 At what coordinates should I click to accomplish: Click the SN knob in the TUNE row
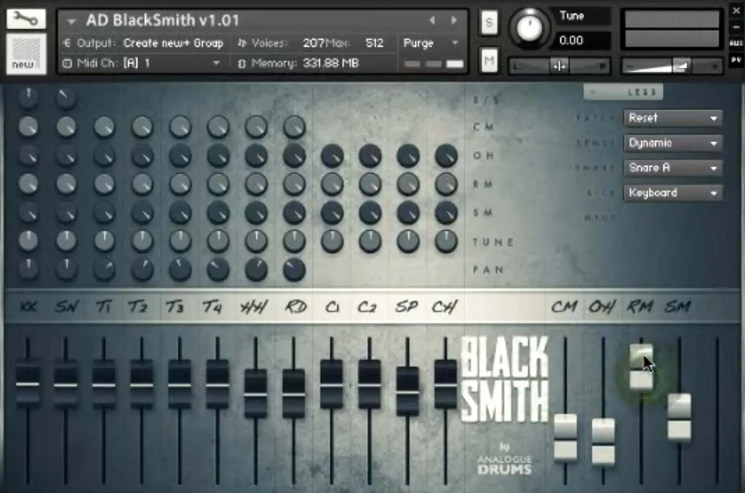click(66, 241)
